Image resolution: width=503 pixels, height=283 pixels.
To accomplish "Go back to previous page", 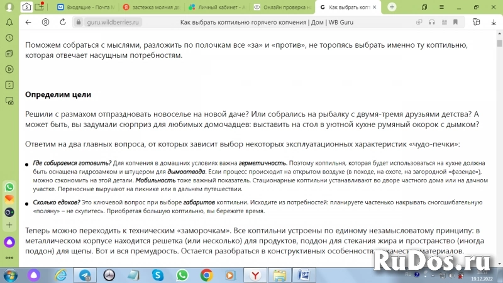I will (x=28, y=22).
